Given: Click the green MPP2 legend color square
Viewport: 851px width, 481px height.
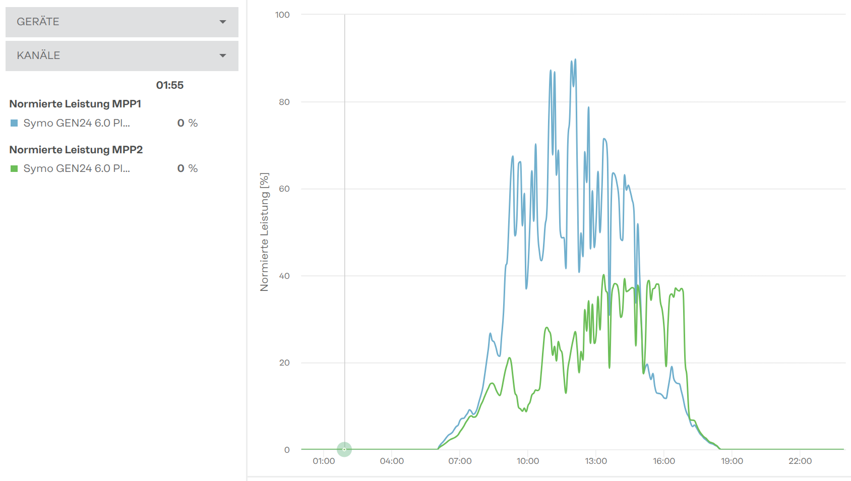Looking at the screenshot, I should [14, 168].
